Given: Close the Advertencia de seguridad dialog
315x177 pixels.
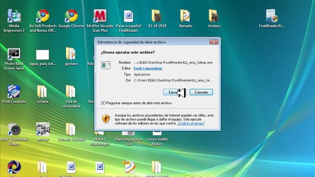Looking at the screenshot, I should [214, 42].
